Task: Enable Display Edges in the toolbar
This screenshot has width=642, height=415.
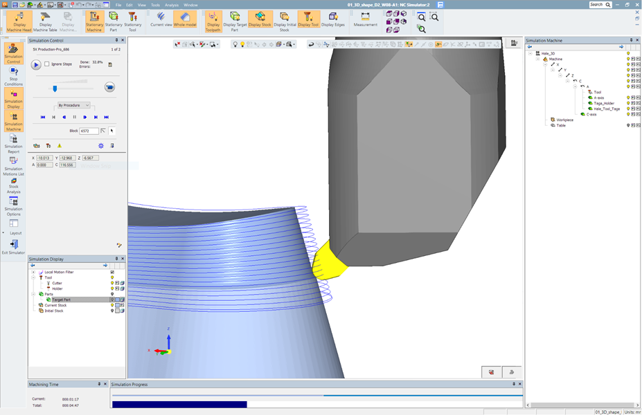Action: [x=332, y=21]
